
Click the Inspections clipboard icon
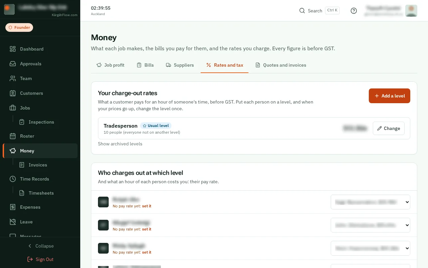(x=22, y=122)
